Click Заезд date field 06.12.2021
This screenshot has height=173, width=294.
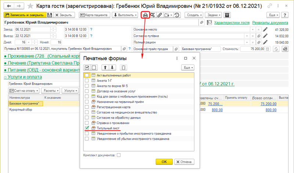32,29
